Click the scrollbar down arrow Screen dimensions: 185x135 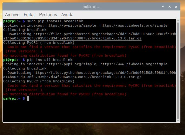pos(178,121)
